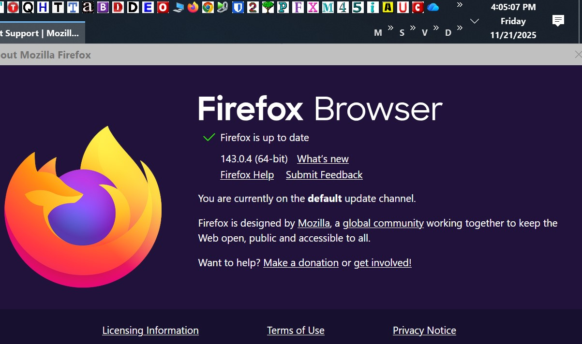Open the OneDrive cloud icon
Viewport: 582px width, 344px height.
pos(433,7)
